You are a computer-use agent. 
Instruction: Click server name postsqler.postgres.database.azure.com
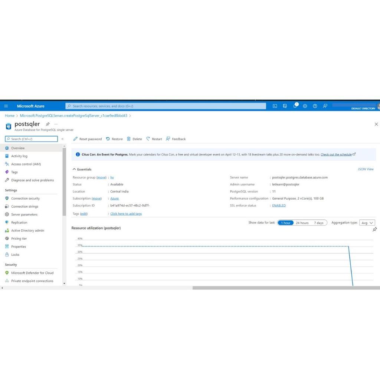point(300,177)
